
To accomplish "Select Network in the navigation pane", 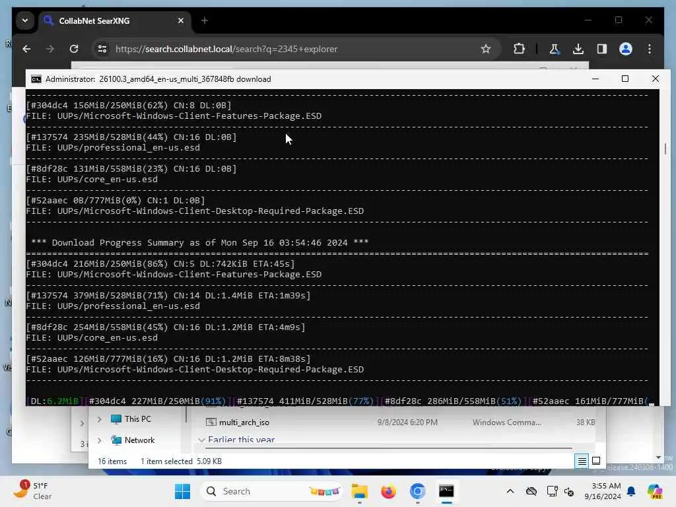I will (132, 440).
